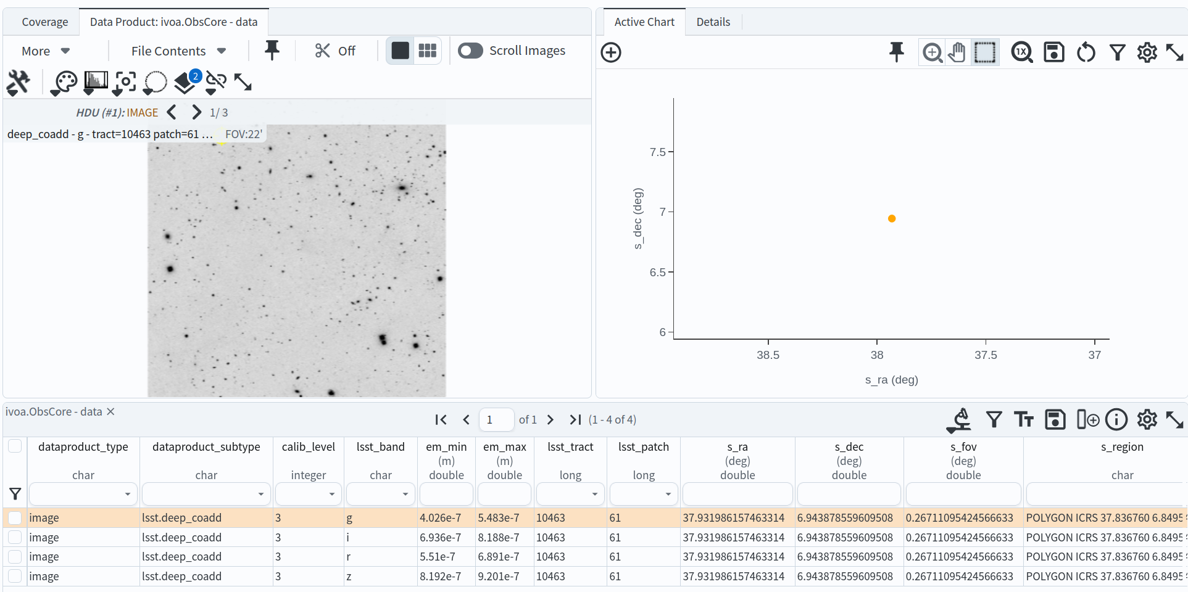Check the select-all rows header checkbox
This screenshot has width=1188, height=592.
coord(15,446)
